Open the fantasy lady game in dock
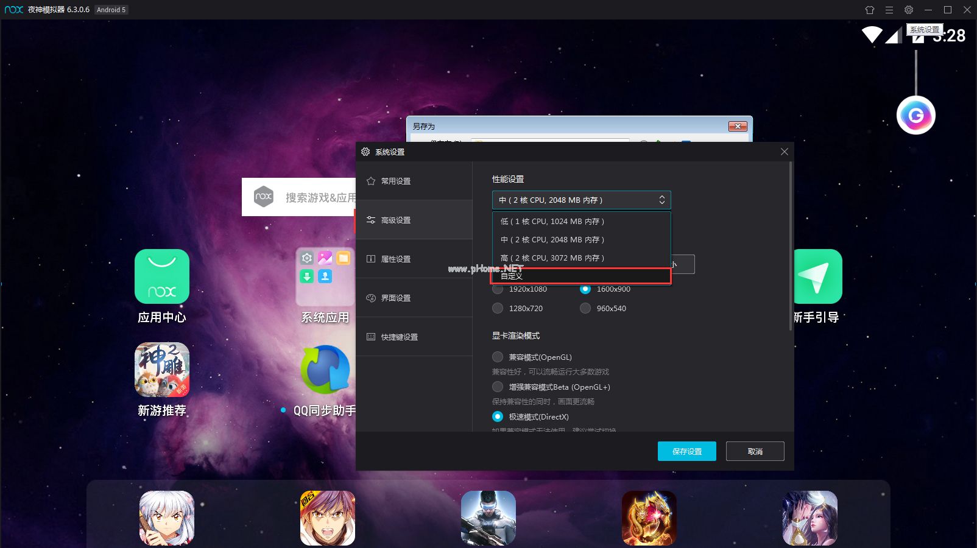Screen dimensions: 977x548 (810, 518)
